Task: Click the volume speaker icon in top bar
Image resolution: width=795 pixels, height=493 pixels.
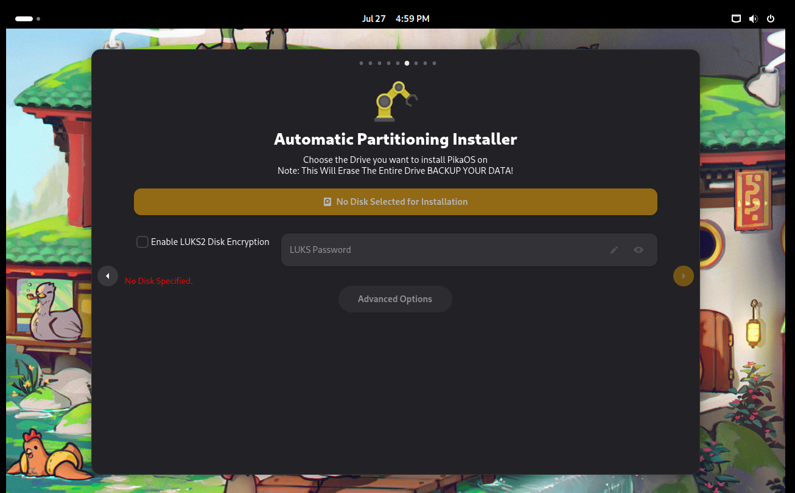Action: pos(753,19)
